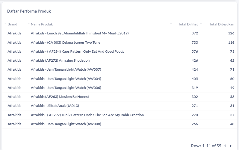Select Jilbab Anak (JA013) row

[119, 106]
